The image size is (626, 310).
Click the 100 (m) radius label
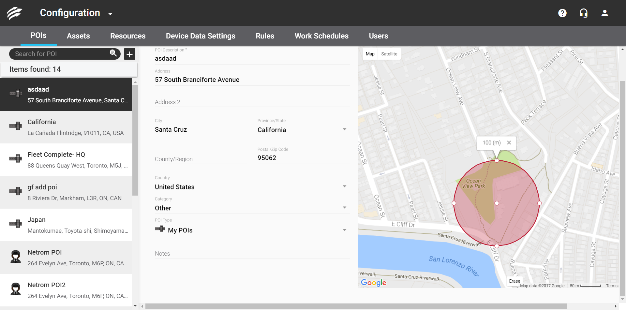coord(492,142)
